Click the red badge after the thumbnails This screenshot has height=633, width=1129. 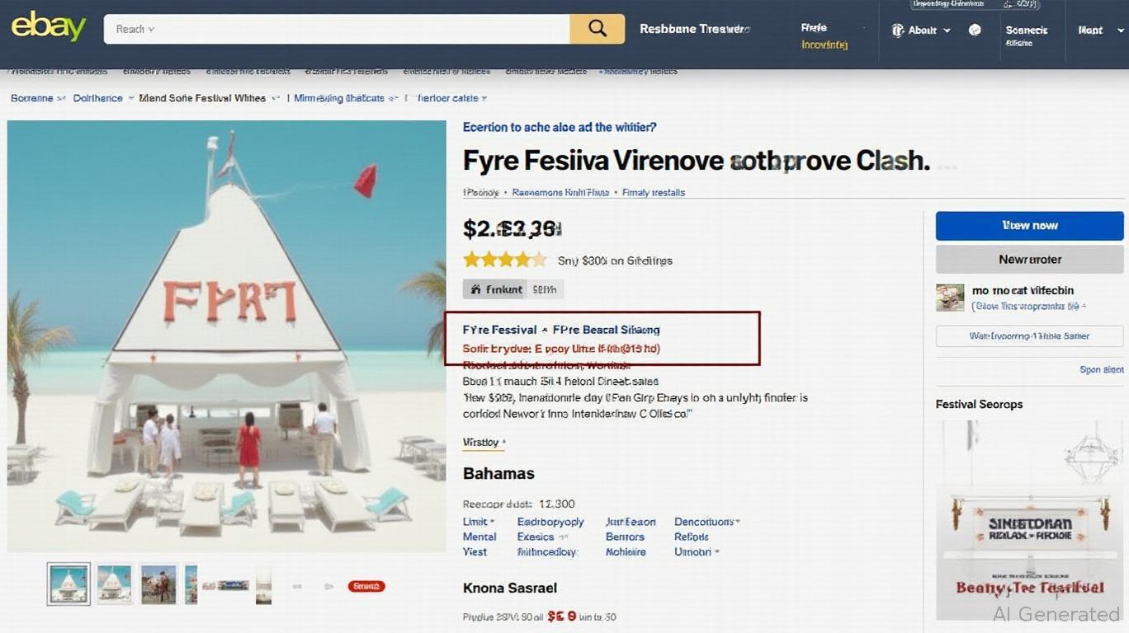pyautogui.click(x=366, y=586)
